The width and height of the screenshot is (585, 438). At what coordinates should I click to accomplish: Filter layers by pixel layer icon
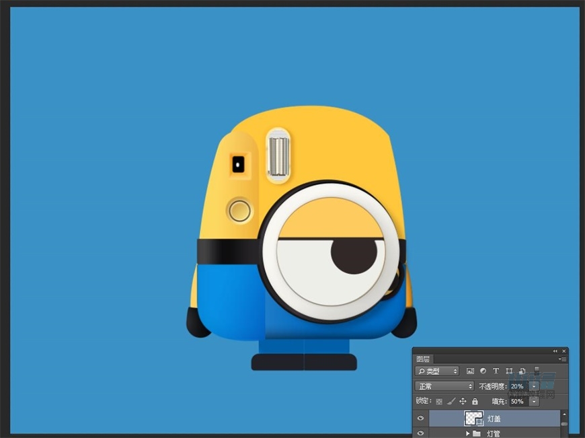coord(470,371)
